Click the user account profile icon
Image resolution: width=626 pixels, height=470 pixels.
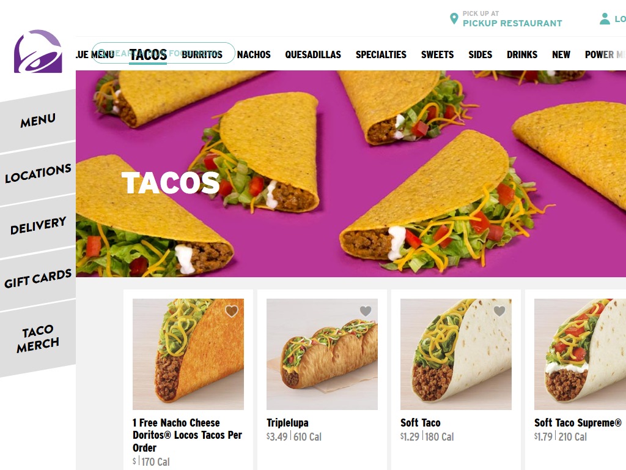coord(605,19)
